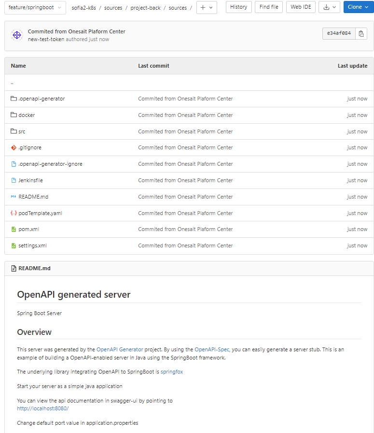Go to project-back breadcrumb
This screenshot has width=374, height=433.
click(145, 8)
